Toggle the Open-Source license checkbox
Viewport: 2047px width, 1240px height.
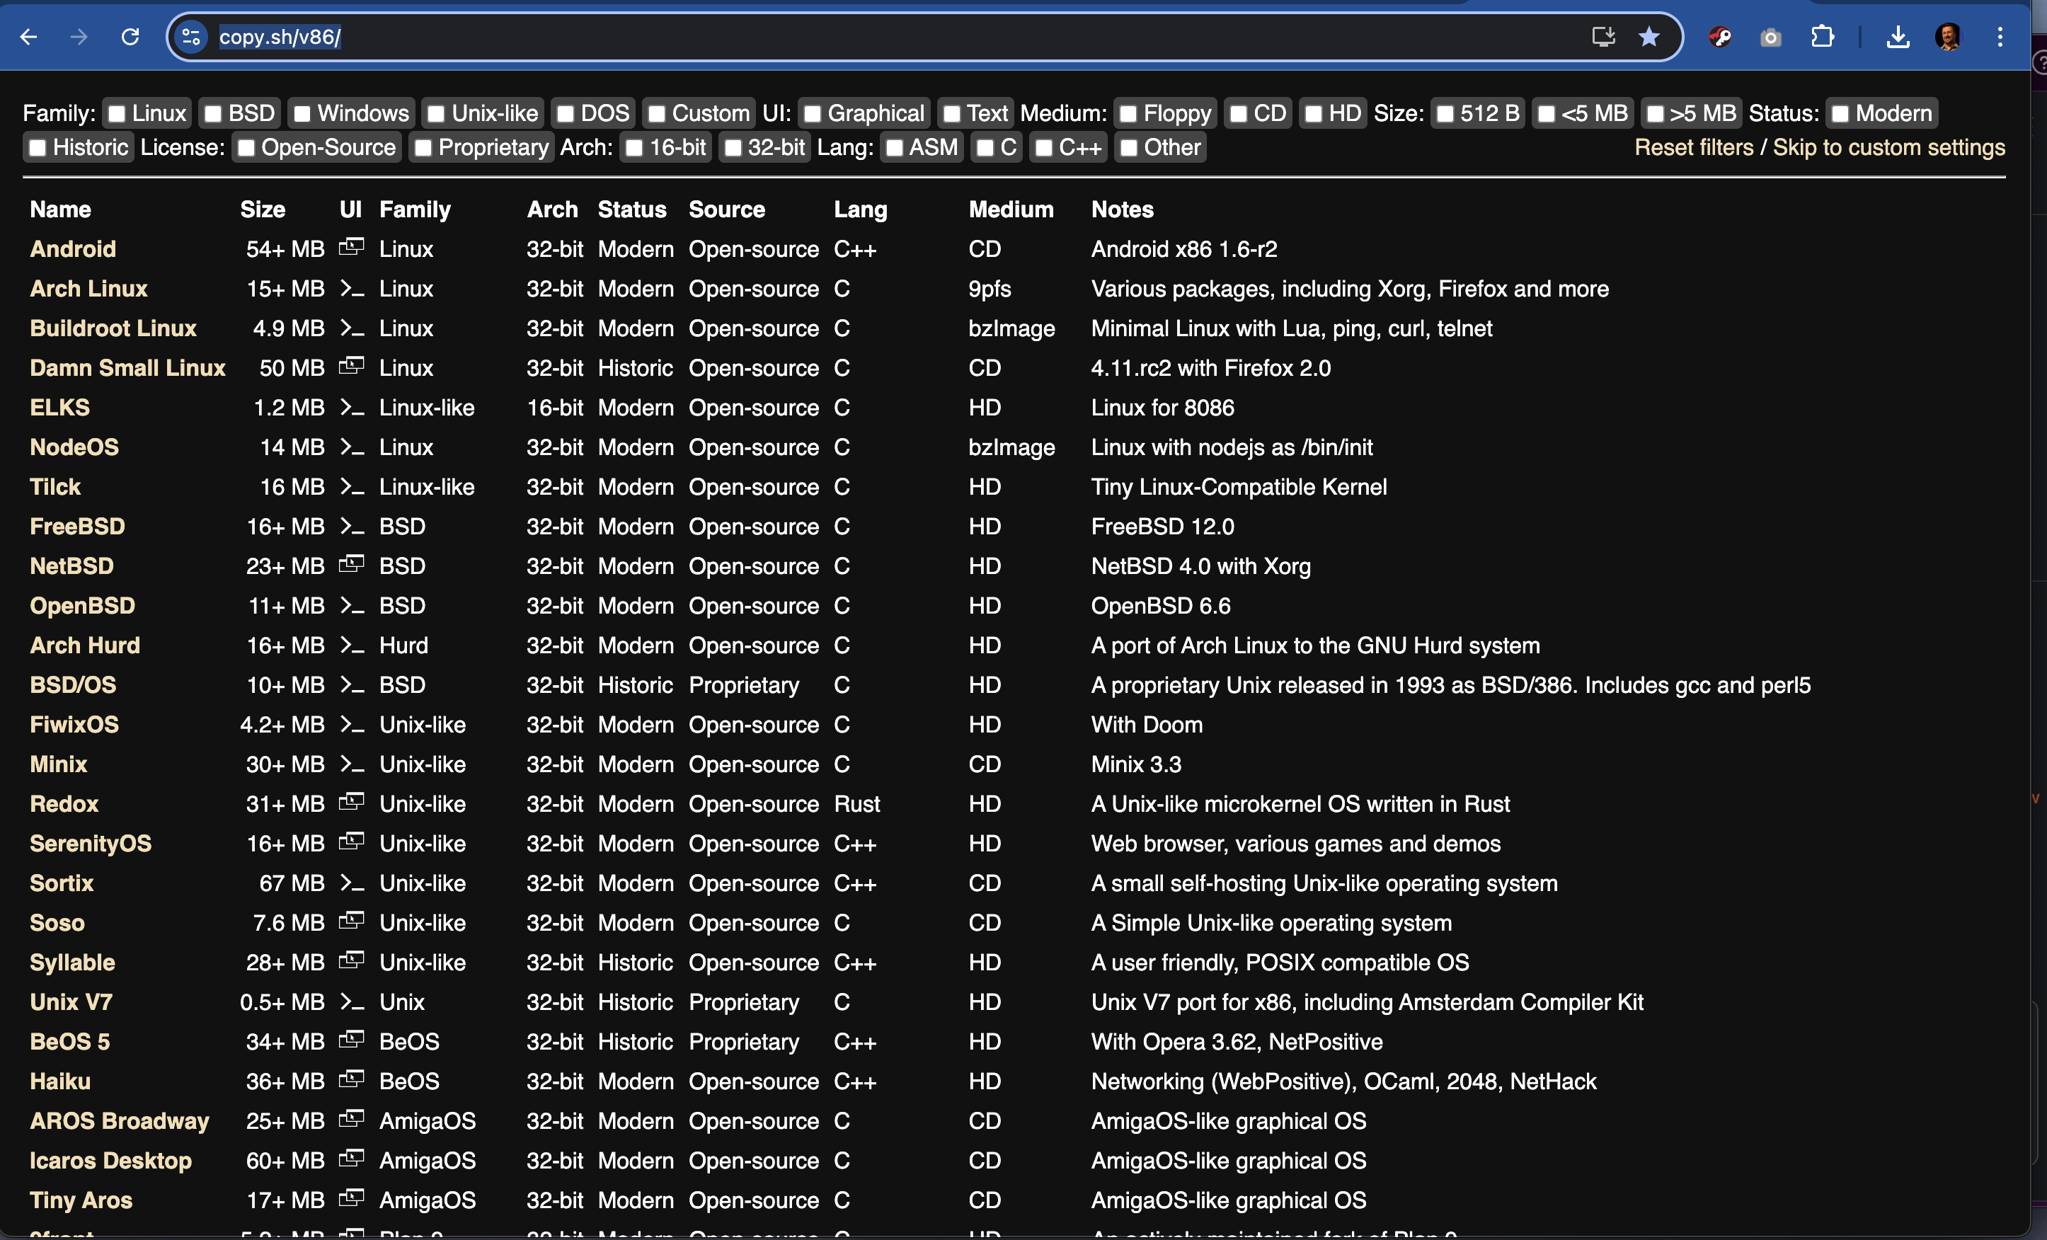[247, 148]
